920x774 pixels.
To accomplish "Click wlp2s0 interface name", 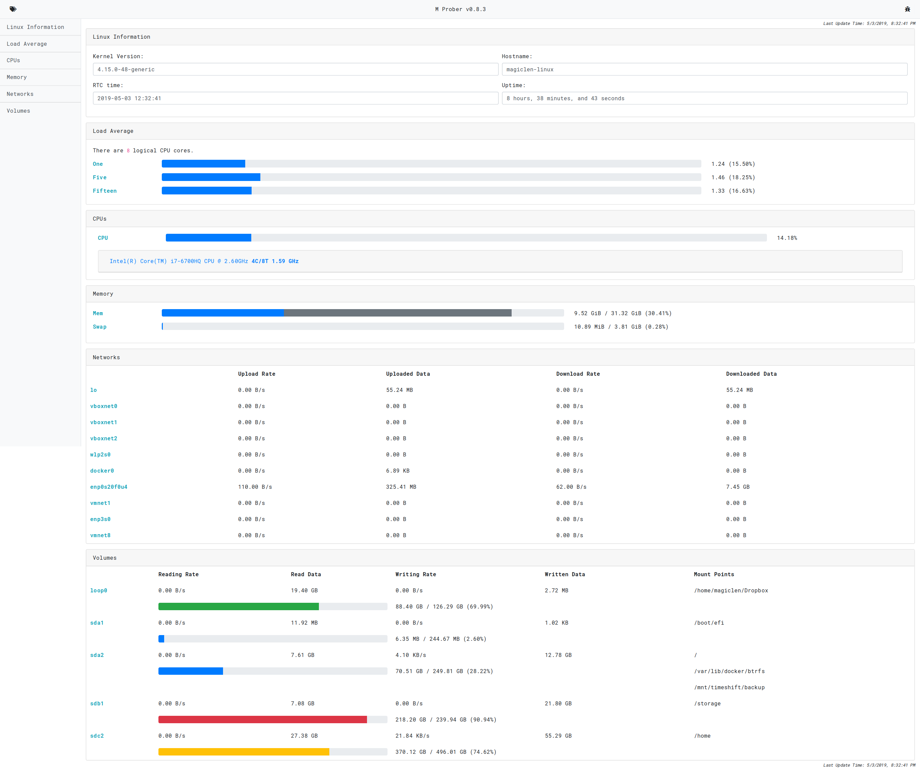I will pyautogui.click(x=101, y=454).
